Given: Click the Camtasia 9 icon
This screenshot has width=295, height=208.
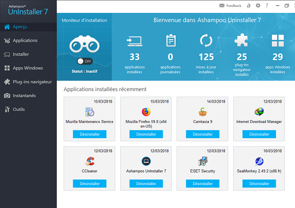Looking at the screenshot, I should tap(203, 112).
